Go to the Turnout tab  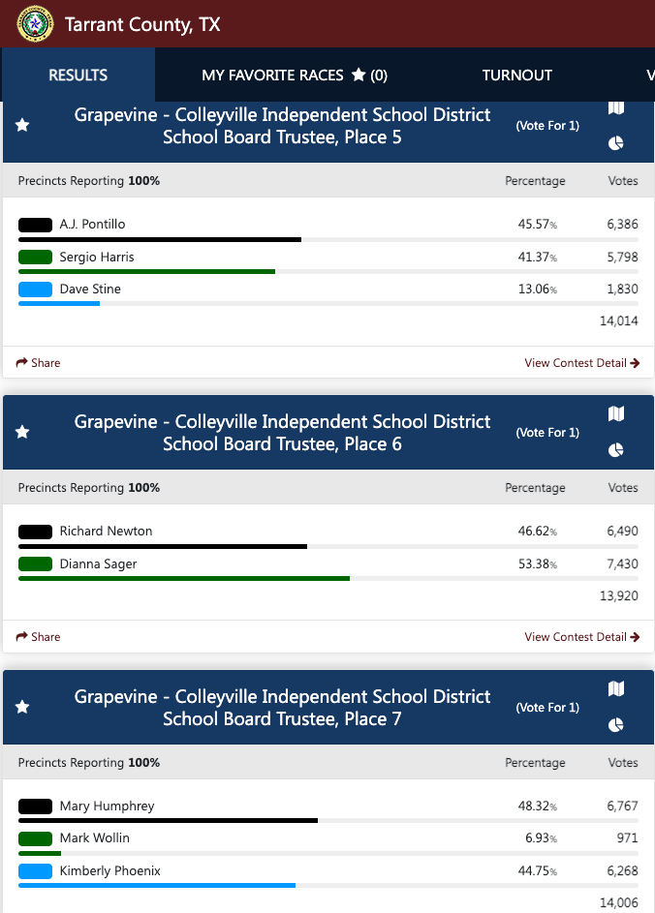pos(517,76)
